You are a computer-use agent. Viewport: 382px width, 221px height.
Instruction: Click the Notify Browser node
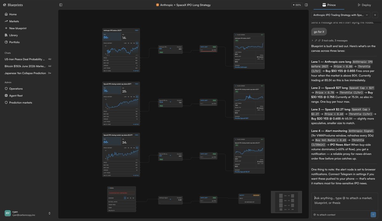[249, 198]
